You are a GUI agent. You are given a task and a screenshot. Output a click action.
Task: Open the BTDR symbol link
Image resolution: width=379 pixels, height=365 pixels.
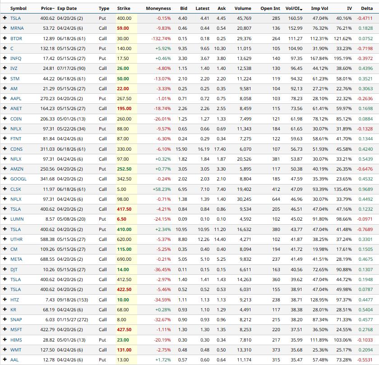click(x=16, y=38)
